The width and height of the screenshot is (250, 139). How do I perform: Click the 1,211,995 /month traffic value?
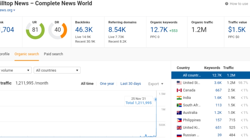pos(32,83)
